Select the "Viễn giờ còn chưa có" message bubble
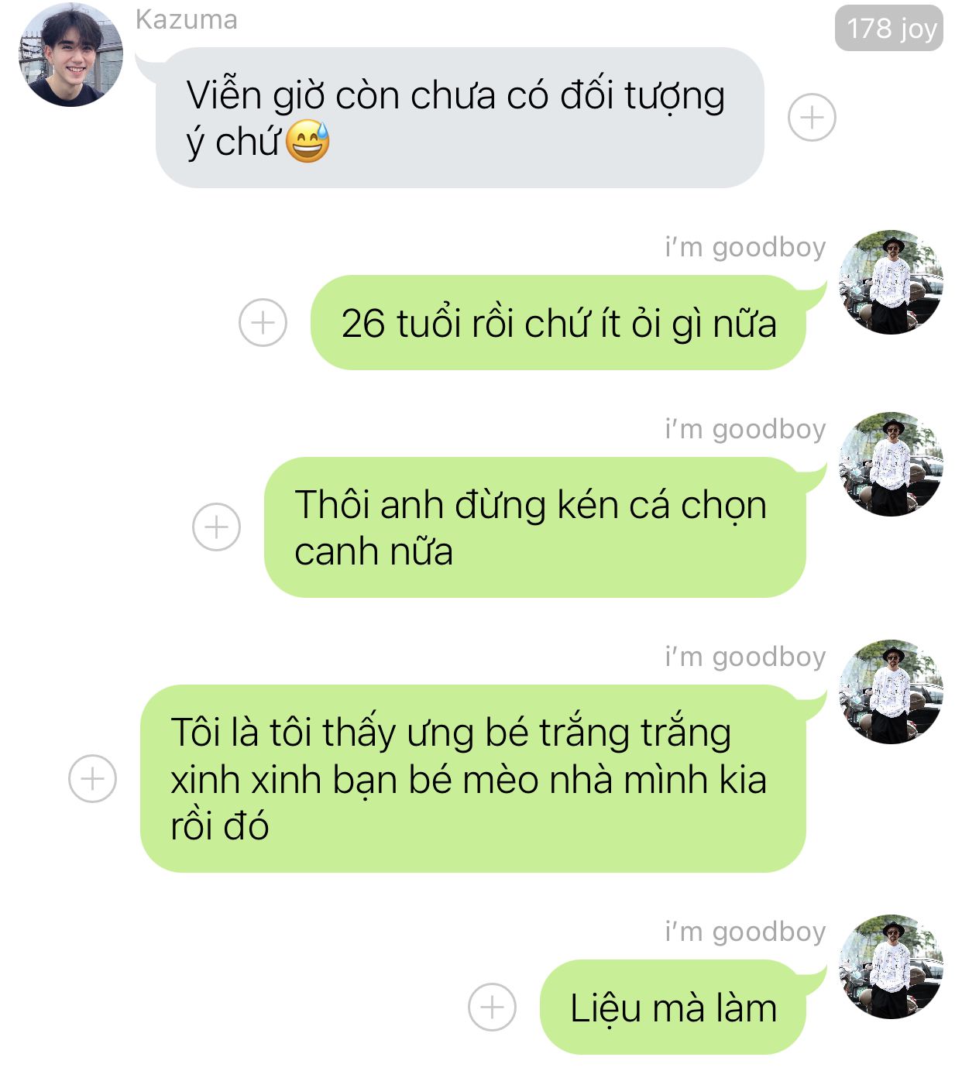This screenshot has width=962, height=1071. click(460, 118)
